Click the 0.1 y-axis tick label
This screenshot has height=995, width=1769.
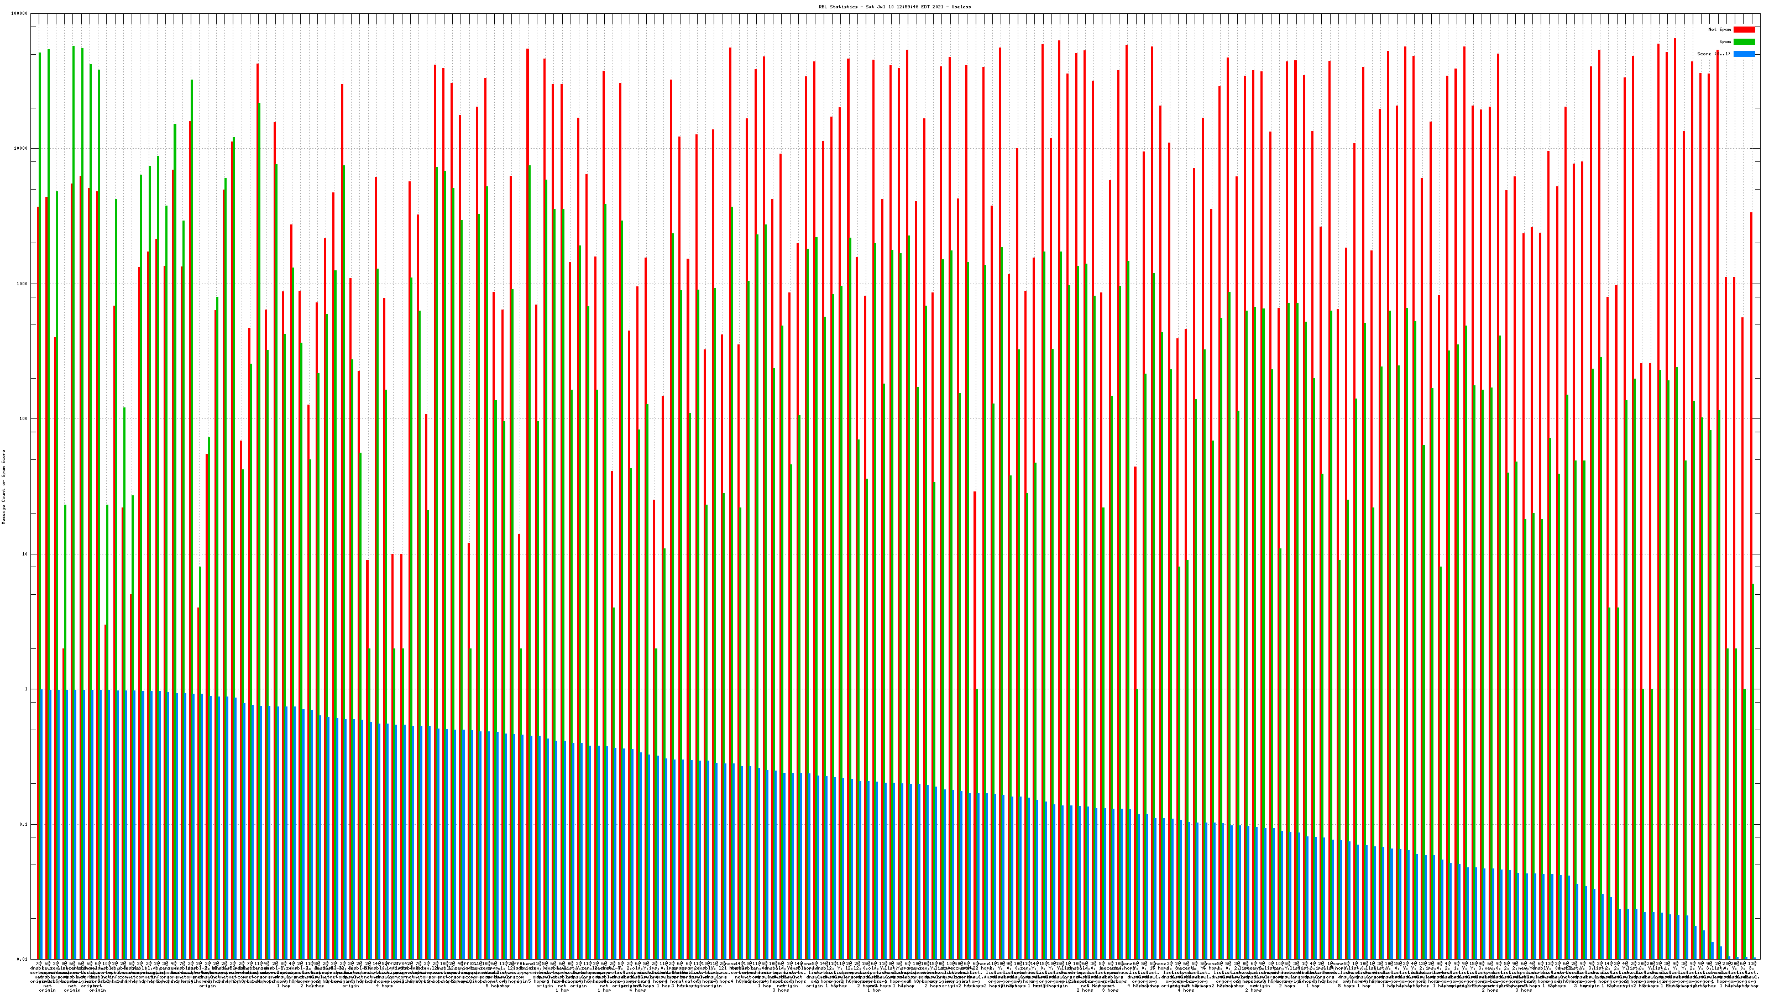(23, 825)
